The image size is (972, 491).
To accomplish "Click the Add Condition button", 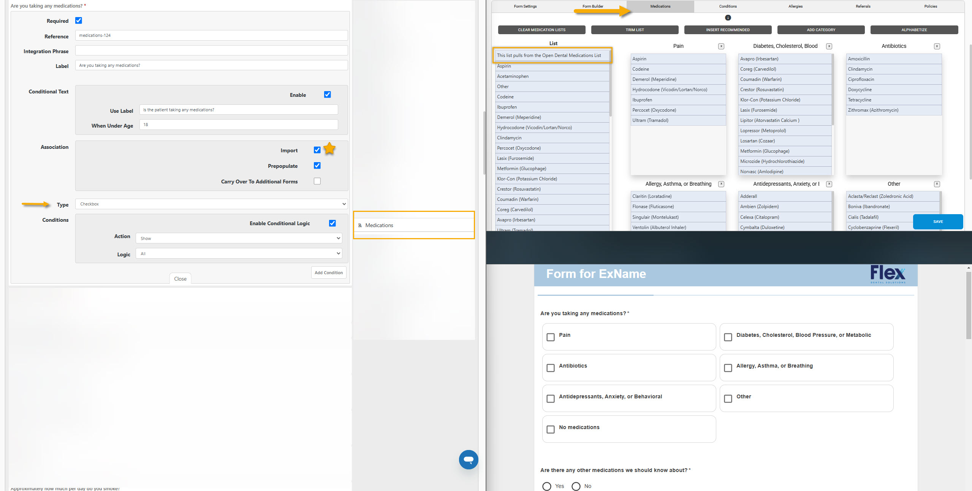I will pos(329,273).
